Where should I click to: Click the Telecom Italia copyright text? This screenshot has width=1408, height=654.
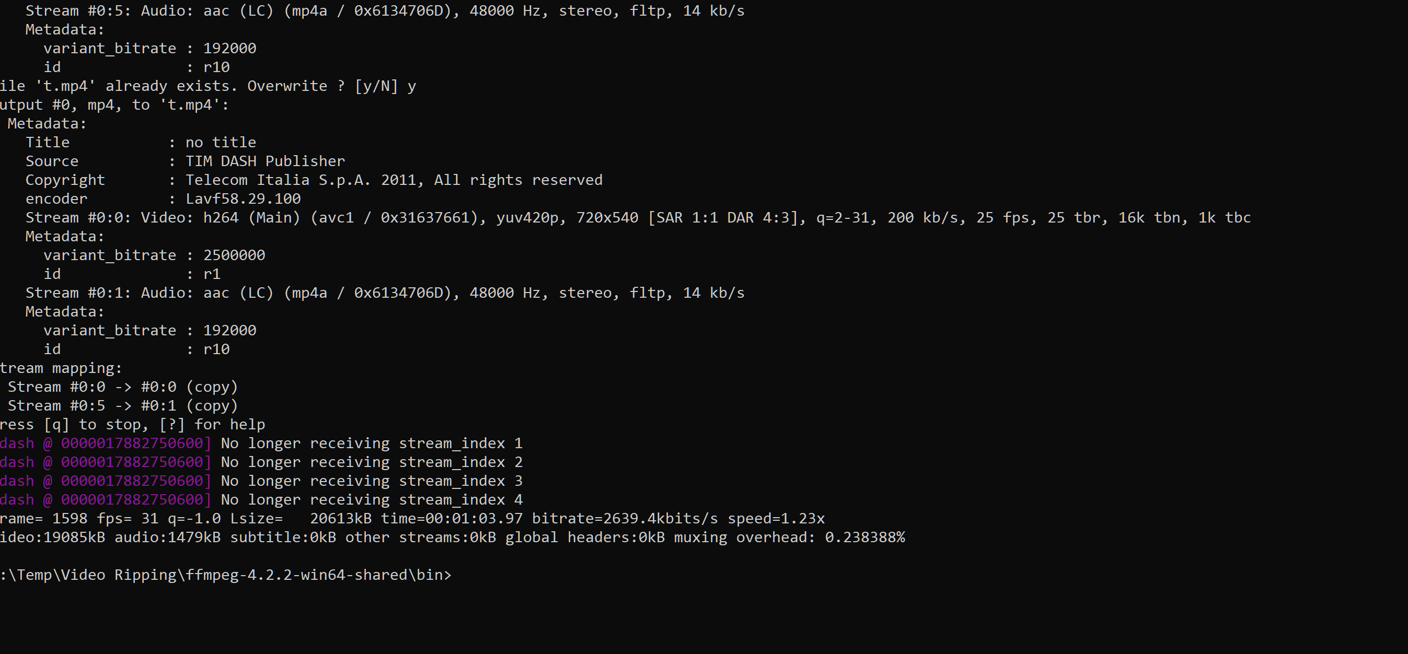(394, 180)
